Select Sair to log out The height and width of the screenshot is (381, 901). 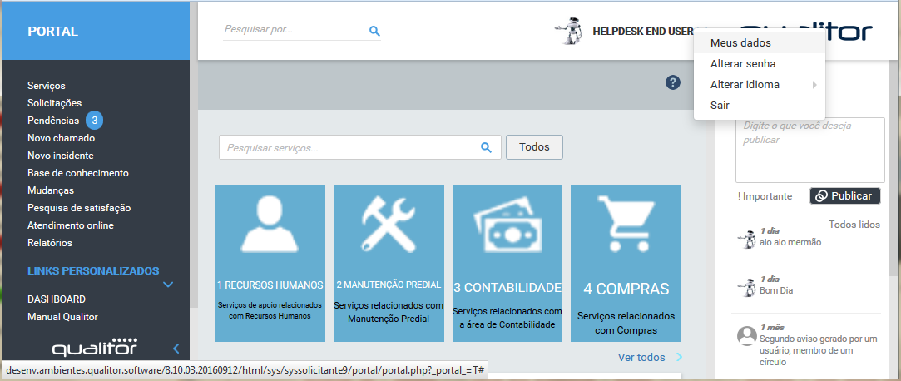[720, 106]
